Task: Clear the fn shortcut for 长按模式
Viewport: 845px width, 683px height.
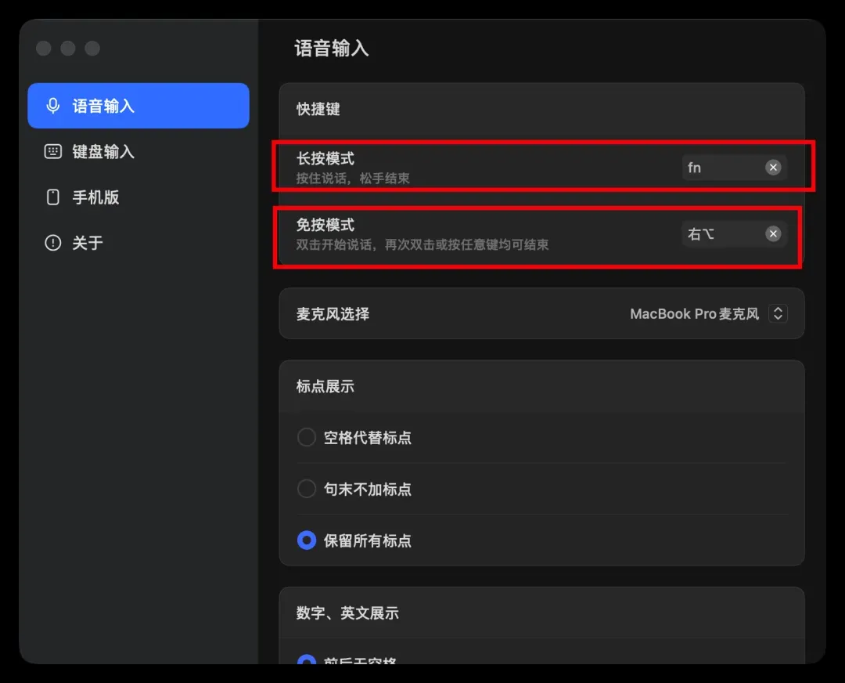Action: pos(773,168)
